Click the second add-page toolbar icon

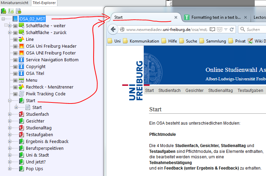point(11,11)
